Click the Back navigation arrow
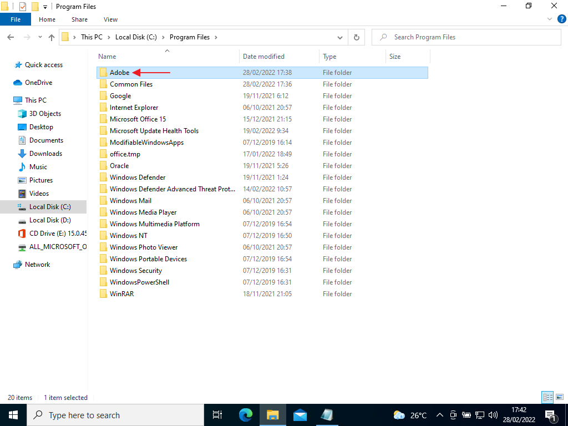568x426 pixels. tap(10, 37)
